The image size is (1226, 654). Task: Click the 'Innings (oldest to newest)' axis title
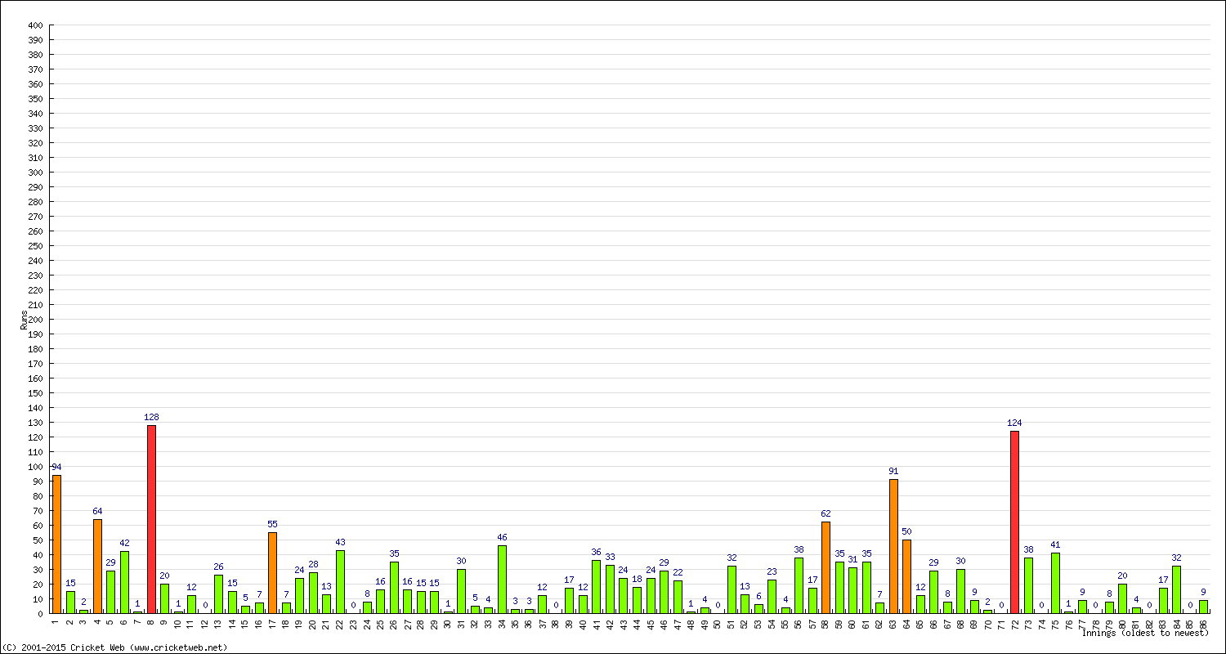pyautogui.click(x=1145, y=633)
